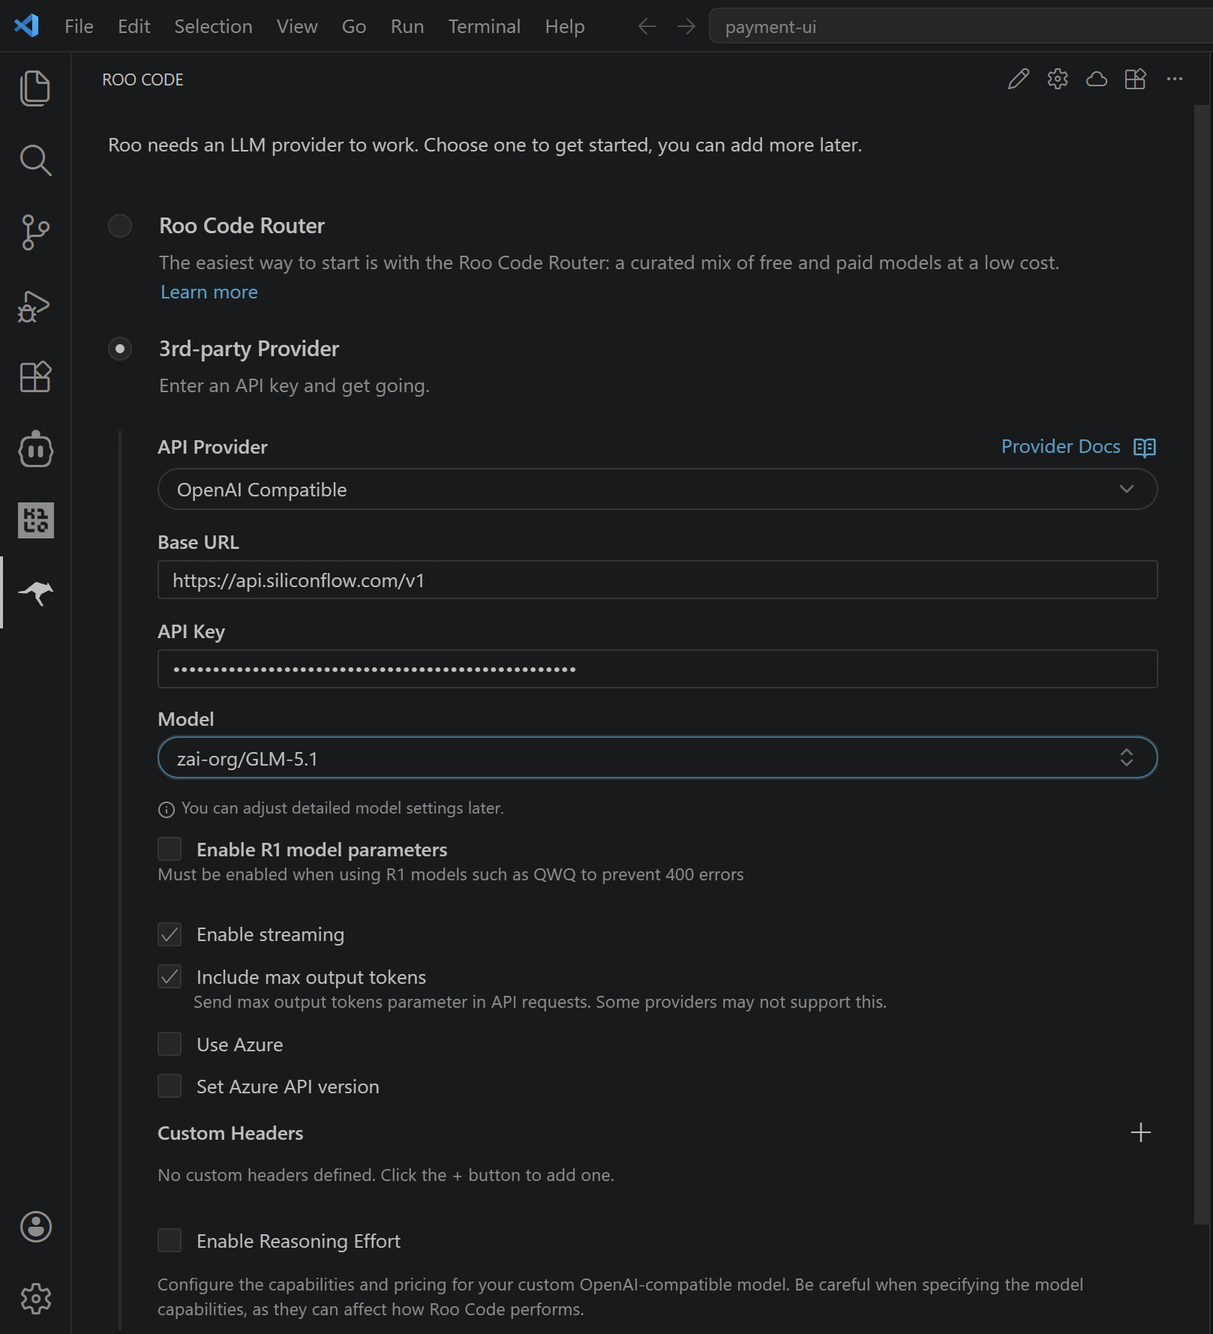Open the Provider Docs link
The height and width of the screenshot is (1334, 1213).
pyautogui.click(x=1061, y=446)
